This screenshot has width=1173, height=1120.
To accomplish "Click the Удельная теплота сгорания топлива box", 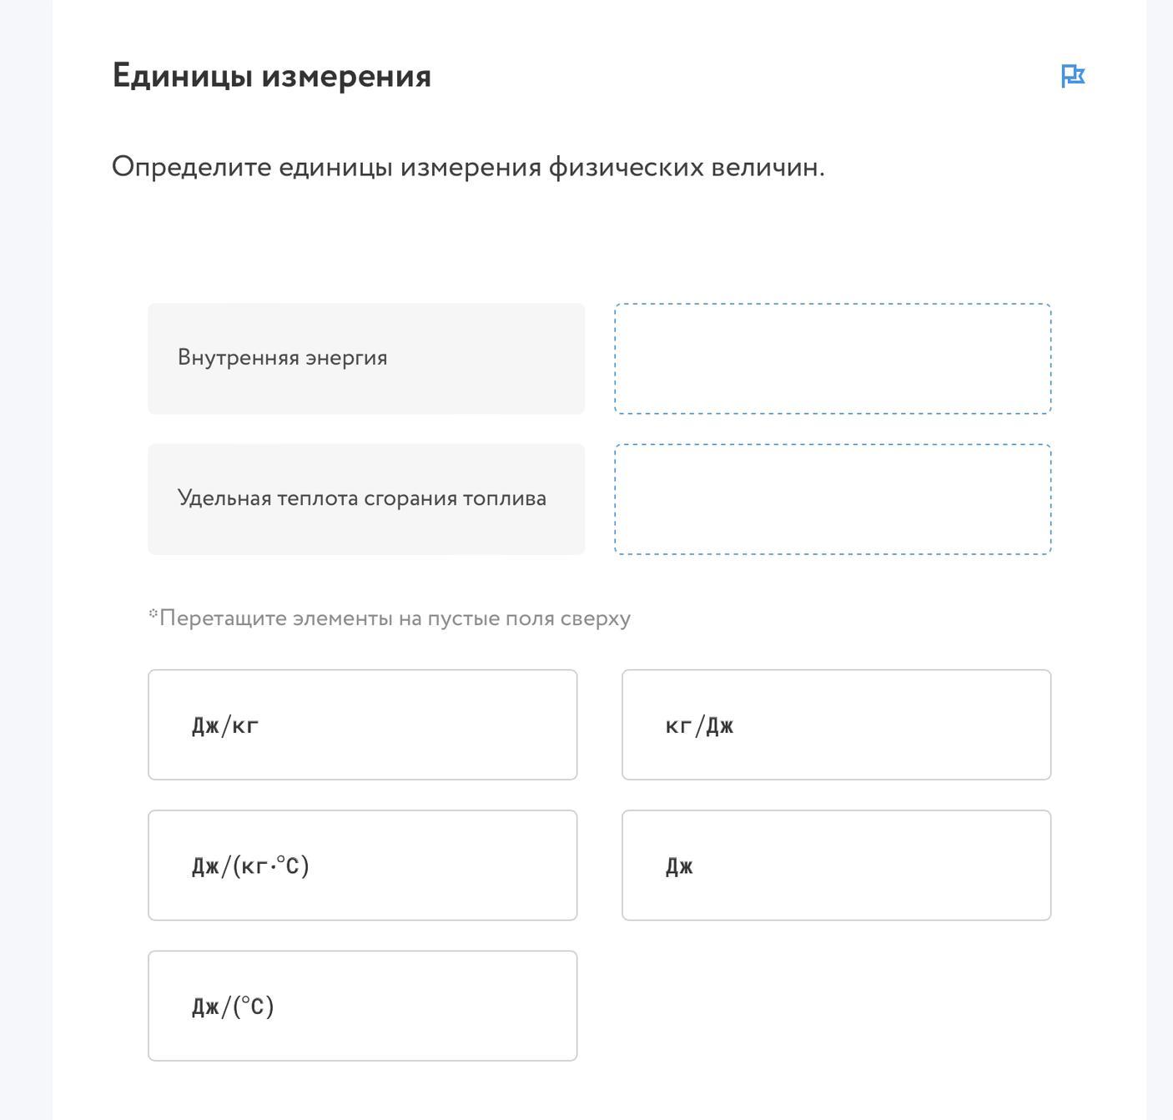I will [x=366, y=499].
